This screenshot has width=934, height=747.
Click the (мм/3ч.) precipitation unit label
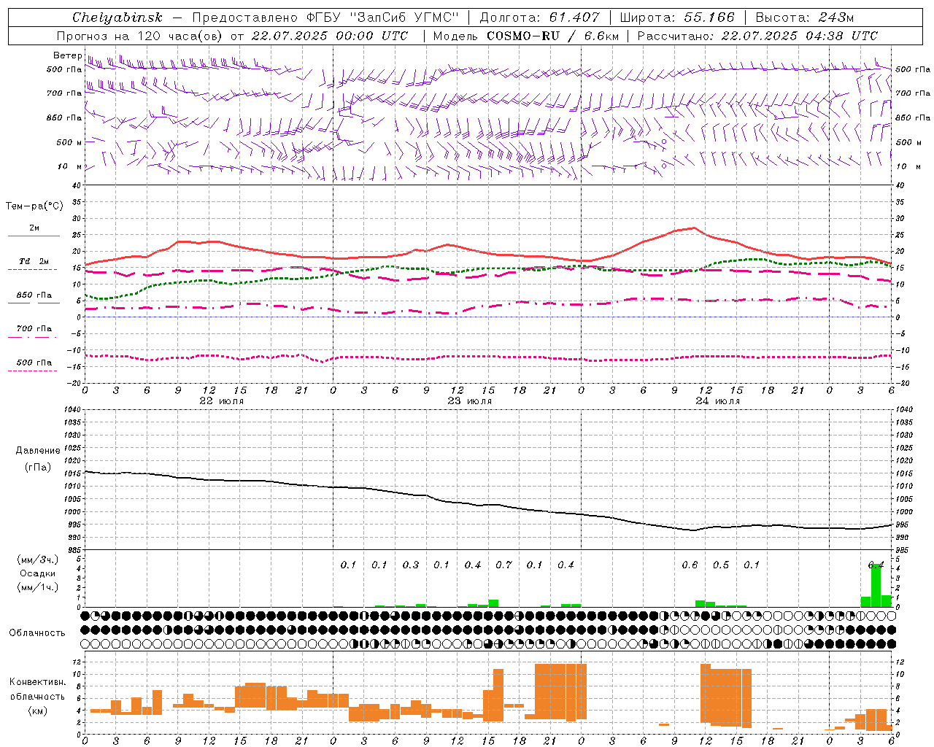[38, 560]
